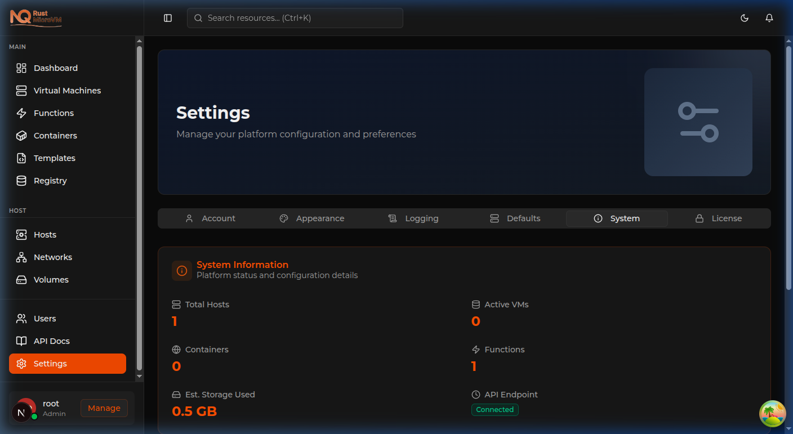This screenshot has height=434, width=793.
Task: Click Manage next to the root user
Action: coord(104,408)
